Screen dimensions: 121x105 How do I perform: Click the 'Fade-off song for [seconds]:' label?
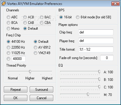tap(79, 58)
